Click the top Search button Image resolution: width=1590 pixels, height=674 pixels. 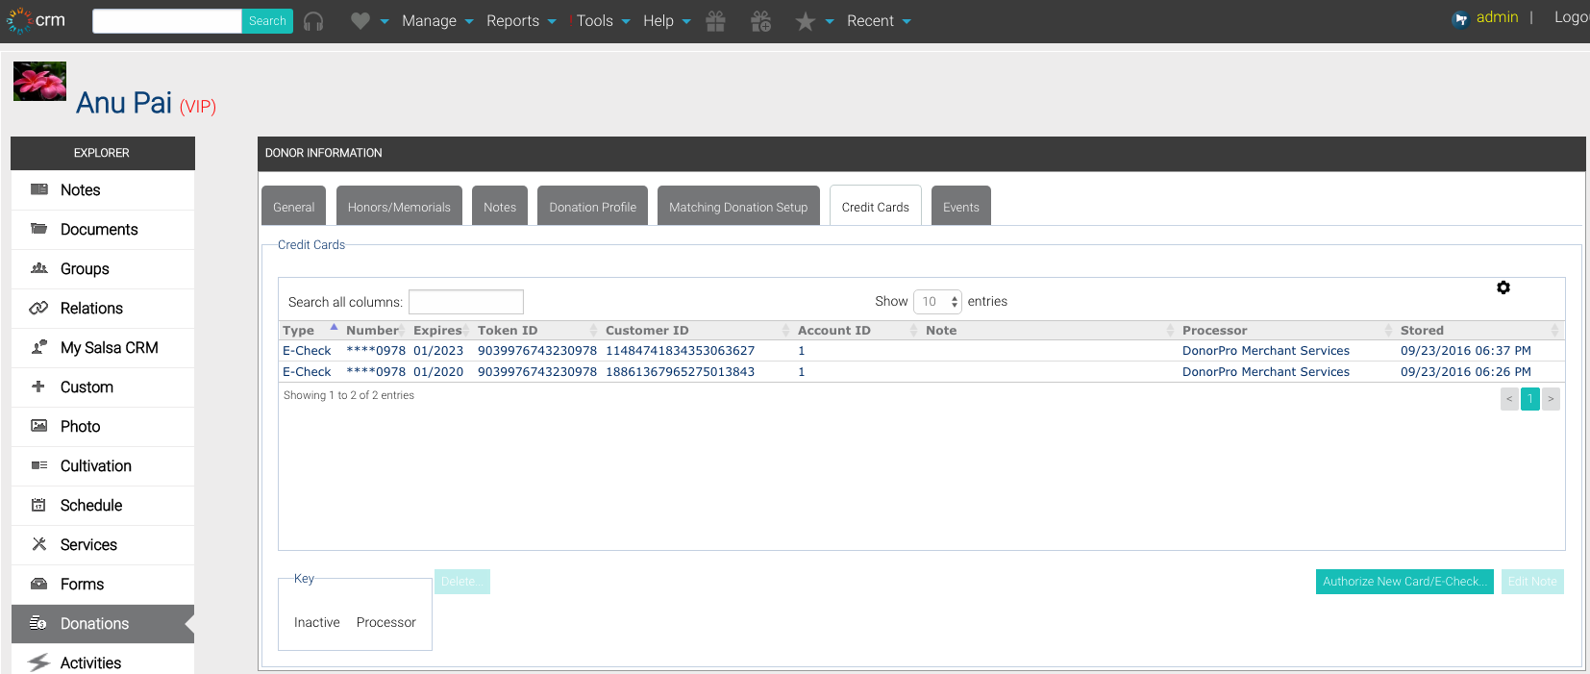pyautogui.click(x=267, y=21)
